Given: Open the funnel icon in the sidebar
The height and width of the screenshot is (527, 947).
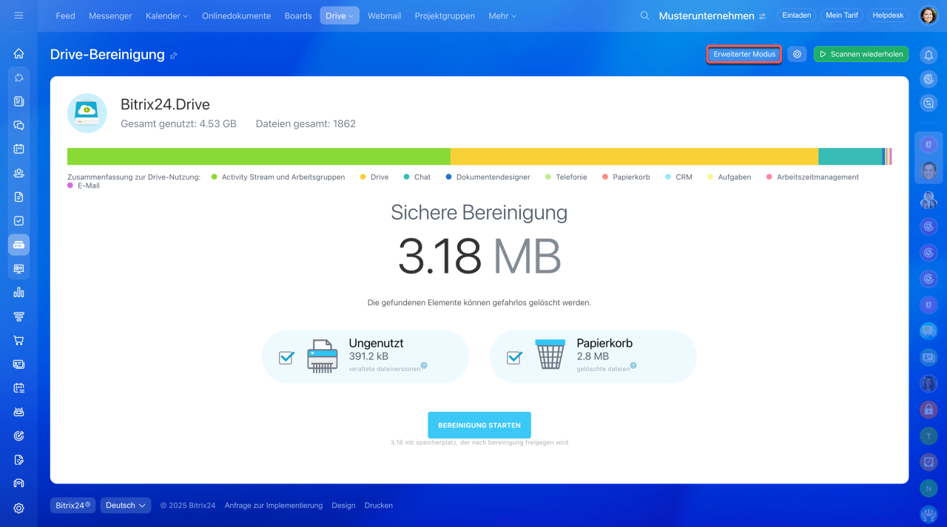Looking at the screenshot, I should [x=18, y=316].
